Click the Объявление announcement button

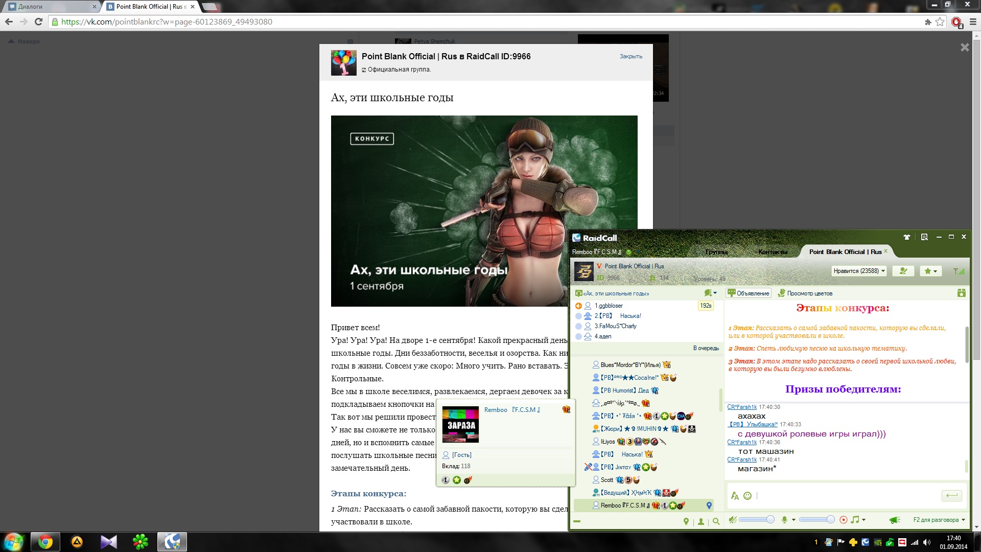tap(749, 293)
